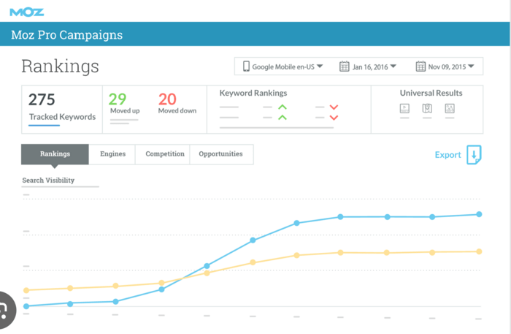511x334 pixels.
Task: Click the lower green up-arrow in Keyword Rankings
Action: (x=283, y=118)
